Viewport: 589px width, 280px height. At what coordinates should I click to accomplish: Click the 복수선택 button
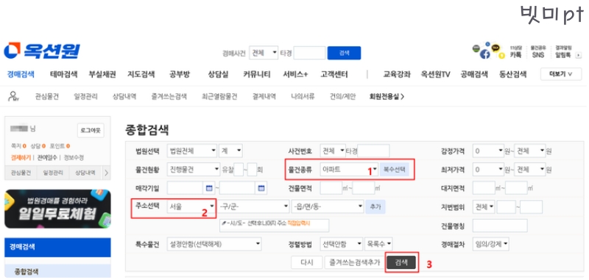click(x=394, y=170)
